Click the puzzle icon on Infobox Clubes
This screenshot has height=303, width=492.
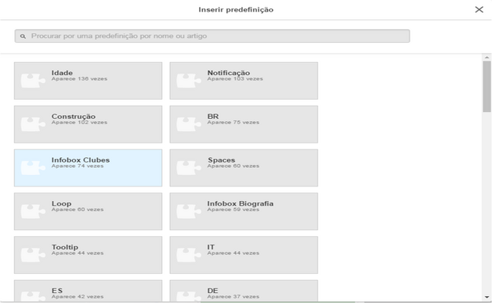click(x=33, y=168)
